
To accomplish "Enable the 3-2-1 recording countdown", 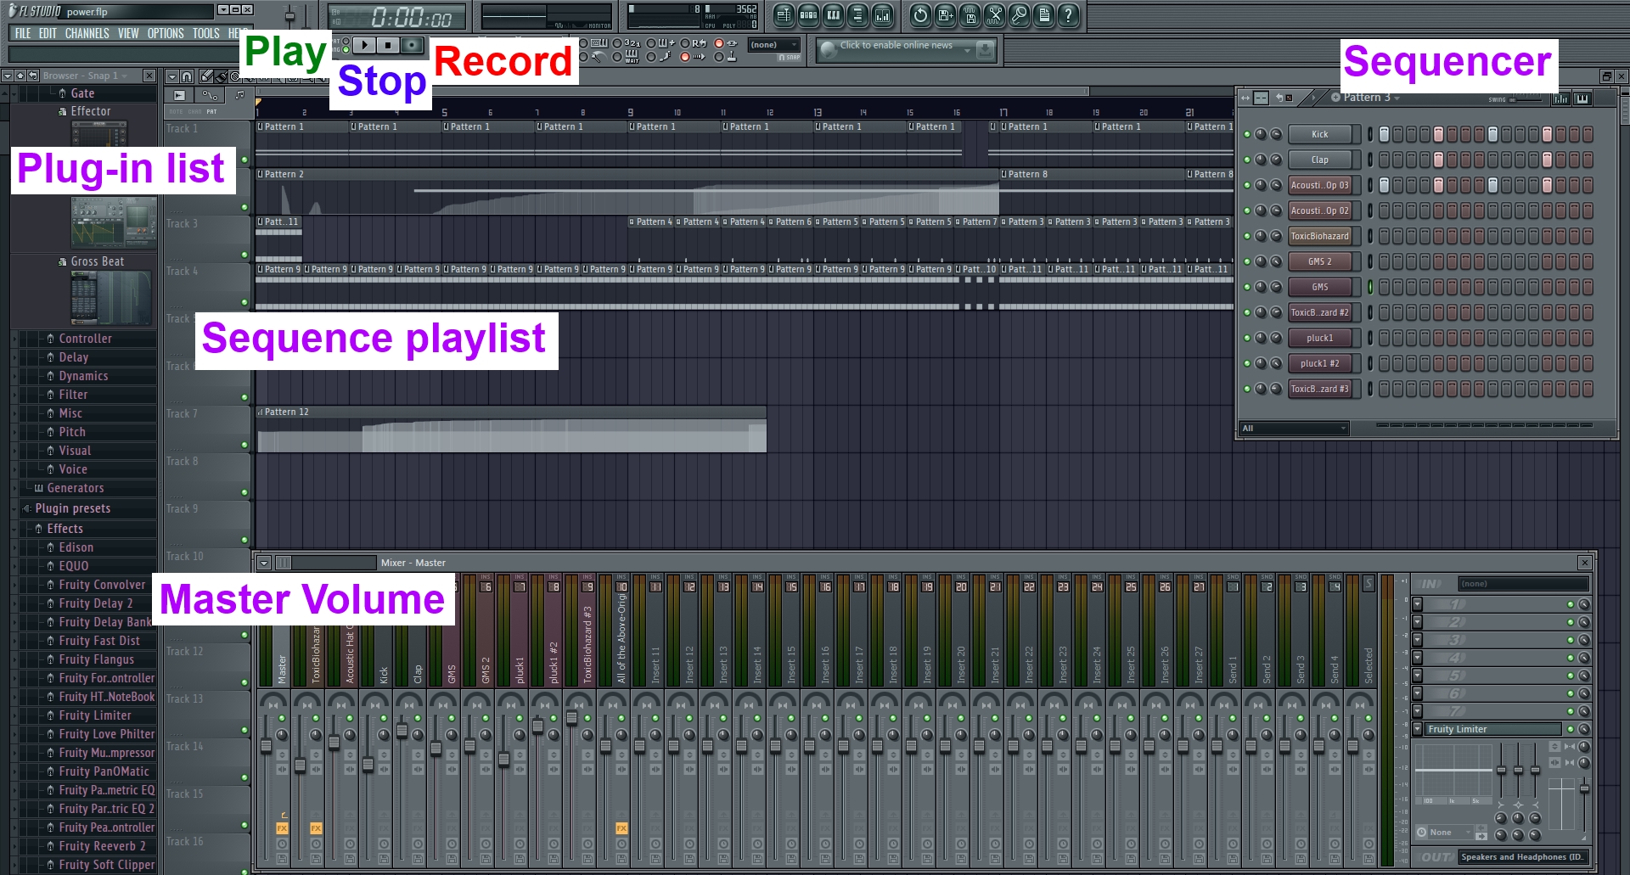I will click(618, 43).
